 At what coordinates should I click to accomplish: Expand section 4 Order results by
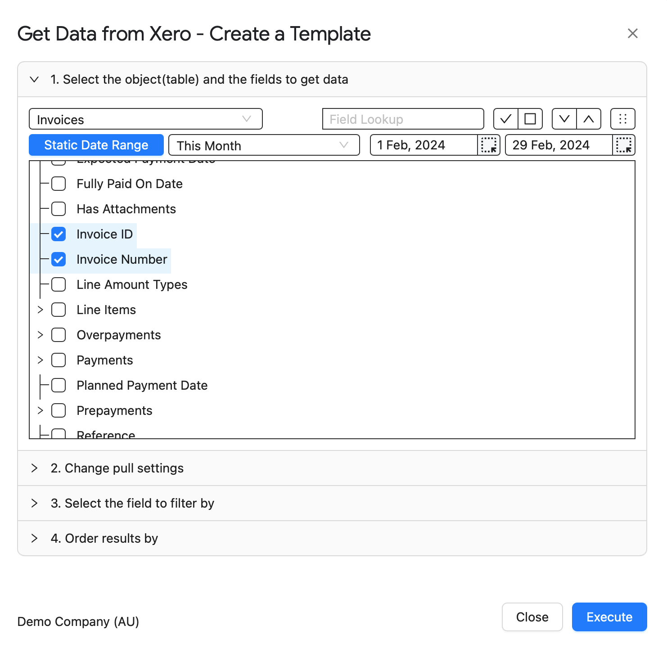click(x=332, y=538)
